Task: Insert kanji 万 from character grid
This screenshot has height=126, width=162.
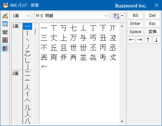Action: (73, 38)
